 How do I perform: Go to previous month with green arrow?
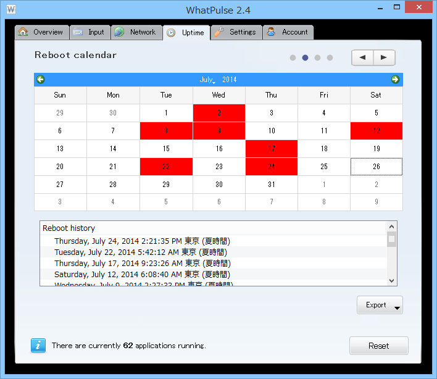[40, 80]
